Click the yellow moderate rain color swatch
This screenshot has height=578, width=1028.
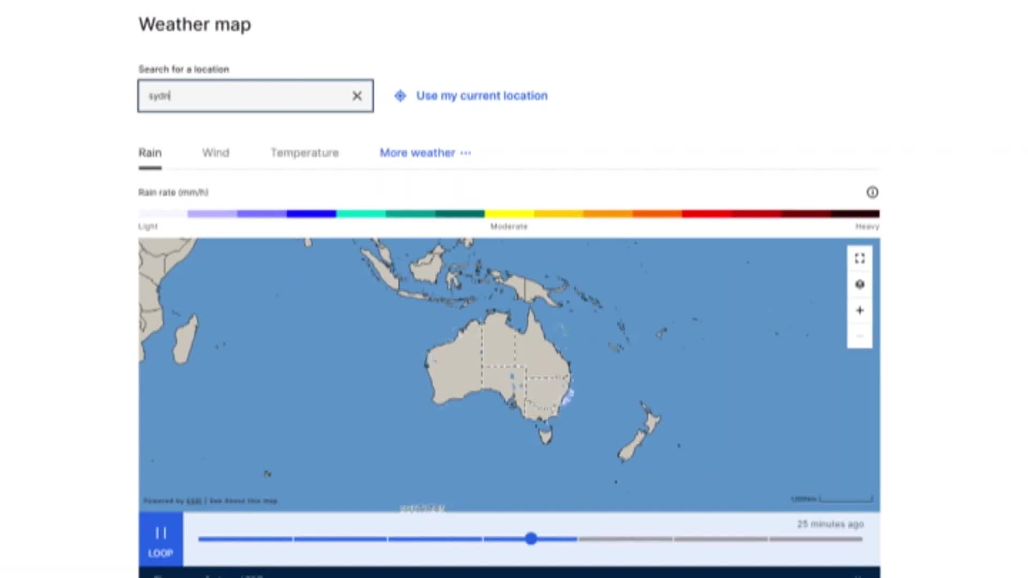(509, 214)
